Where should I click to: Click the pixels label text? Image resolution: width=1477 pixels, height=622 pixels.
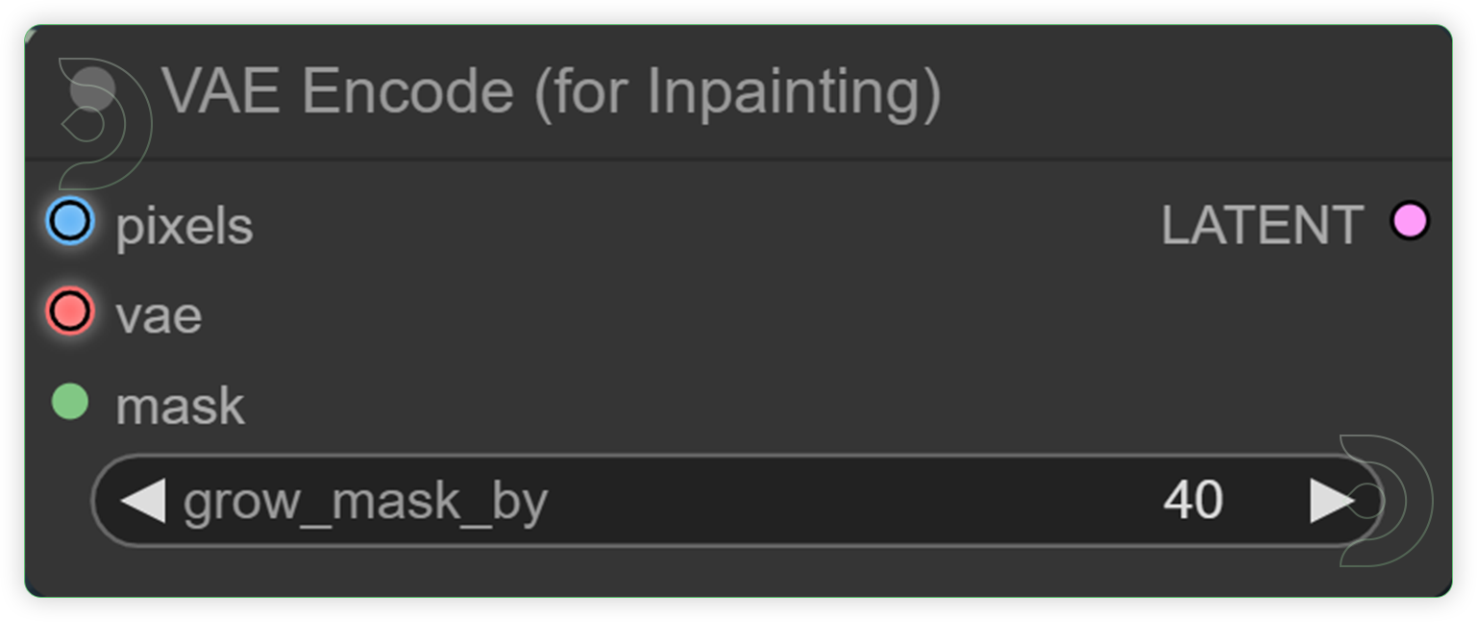pyautogui.click(x=184, y=225)
